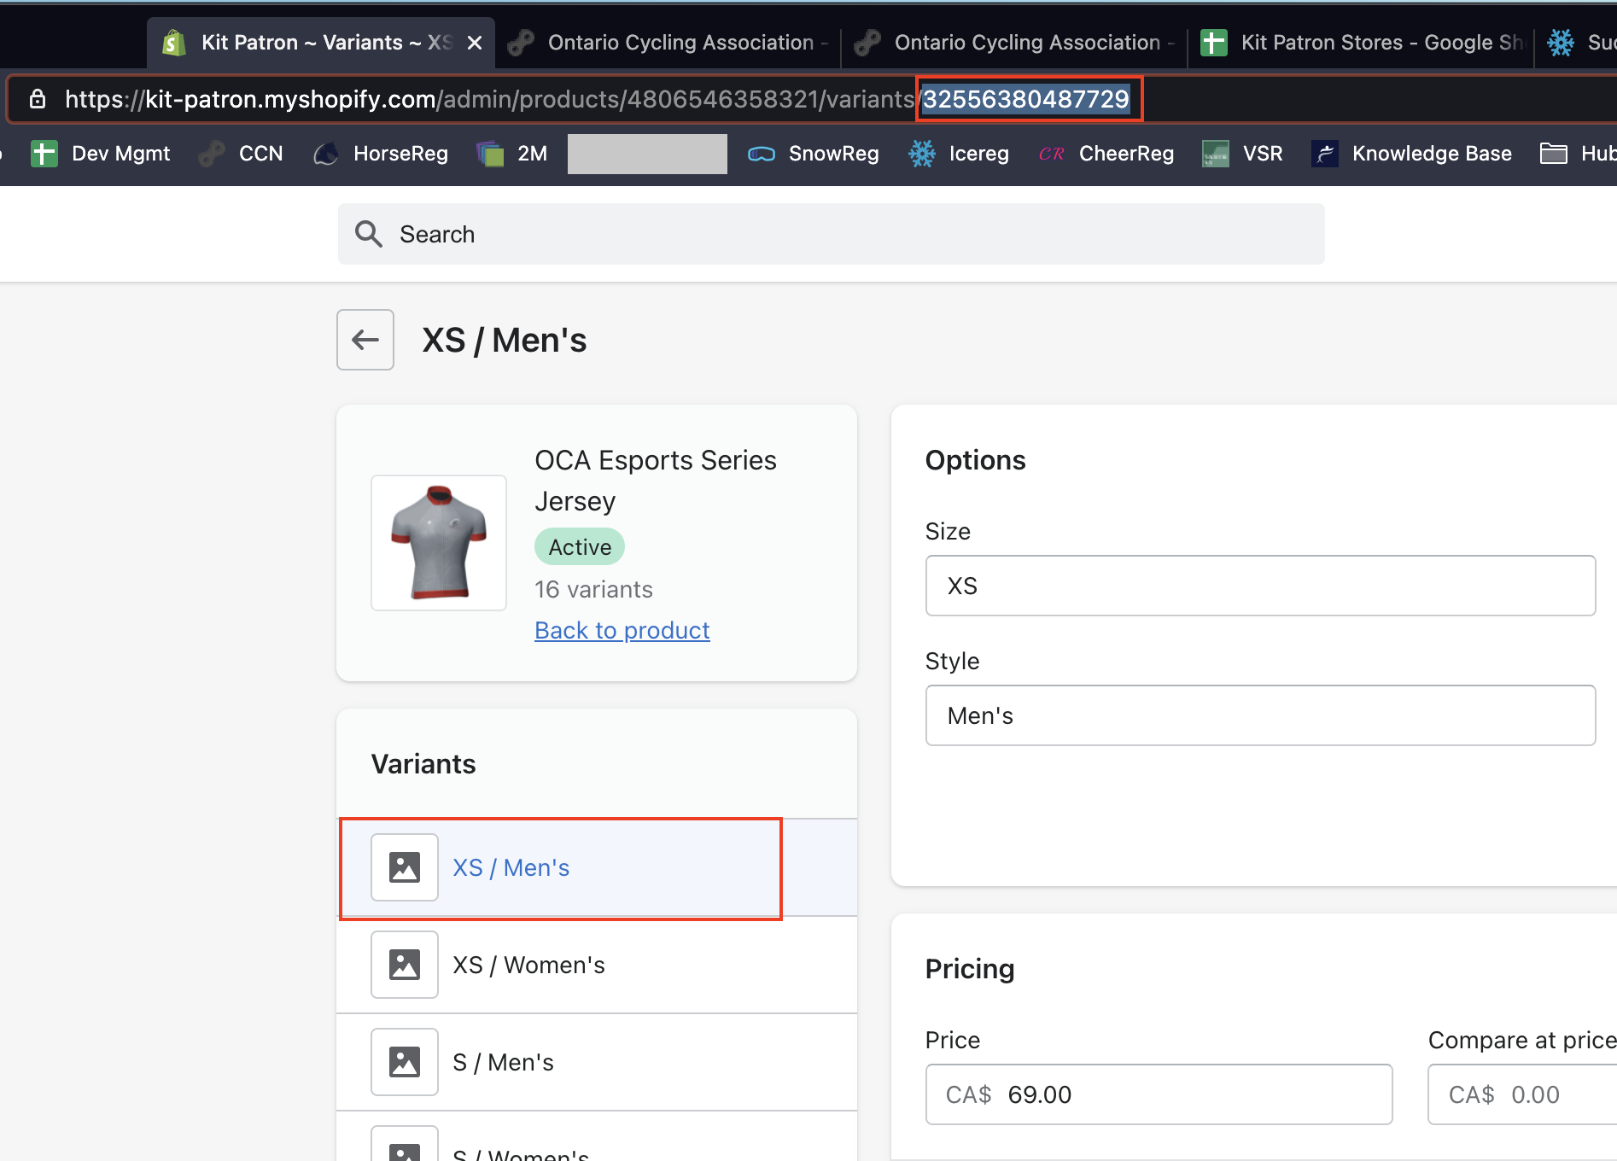Open the HorseReg bookmark
The height and width of the screenshot is (1161, 1617).
pos(381,154)
